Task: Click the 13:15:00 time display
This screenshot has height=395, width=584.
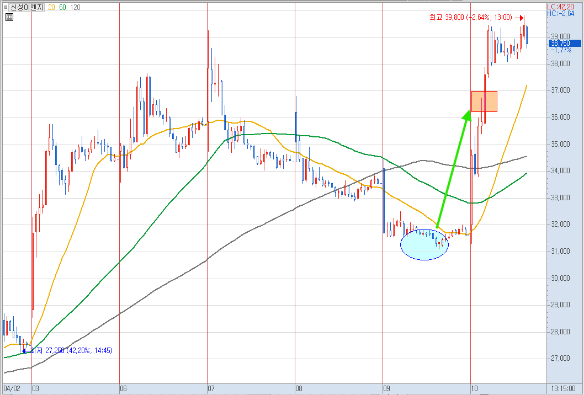Action: click(x=563, y=389)
